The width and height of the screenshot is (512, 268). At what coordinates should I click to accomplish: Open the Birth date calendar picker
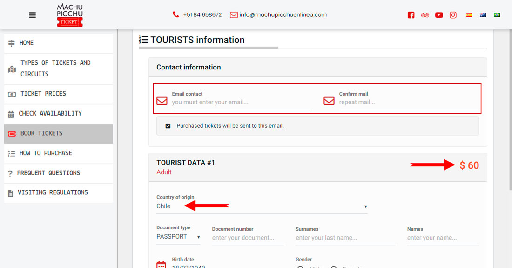(161, 265)
